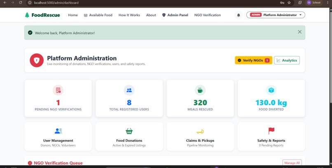Open browser three-dot menu

click(x=328, y=3)
